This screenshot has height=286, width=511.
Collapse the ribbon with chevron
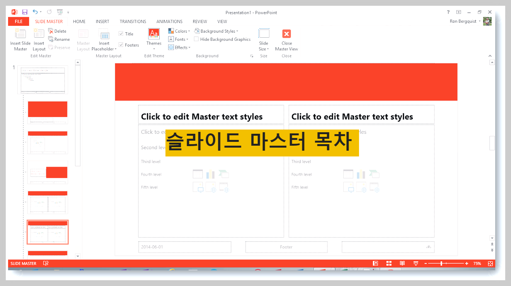pos(490,56)
